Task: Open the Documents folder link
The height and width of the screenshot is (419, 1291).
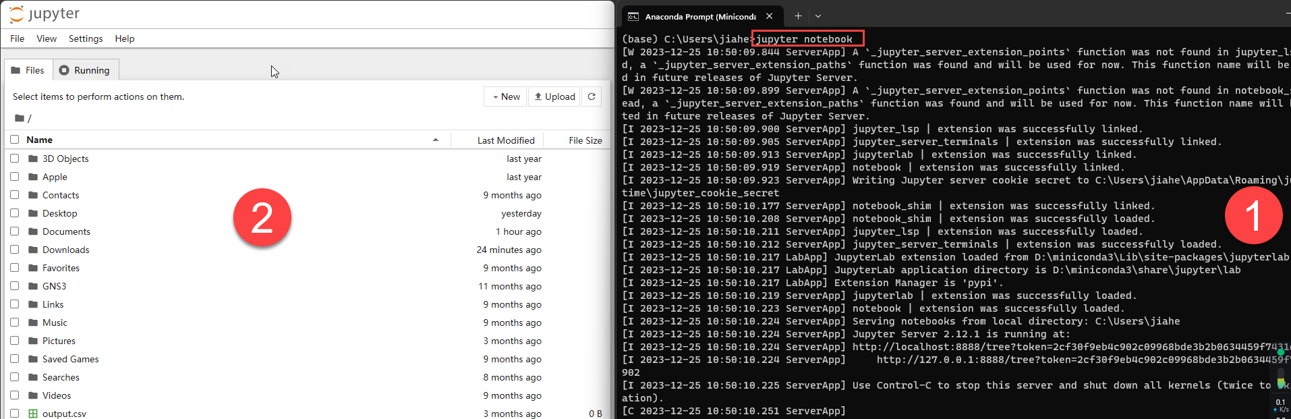Action: (66, 231)
